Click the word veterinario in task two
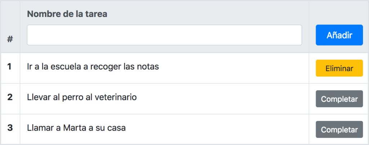This screenshot has width=369, height=145. 116,97
